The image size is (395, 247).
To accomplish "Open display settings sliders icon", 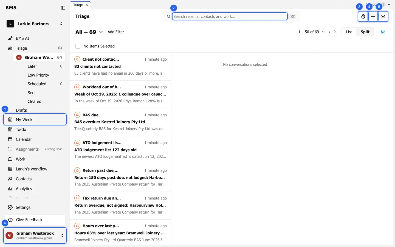I will point(383,32).
